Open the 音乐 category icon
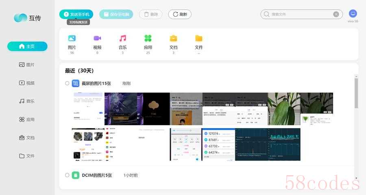Viewport: 366px width, 195px height. tap(122, 39)
